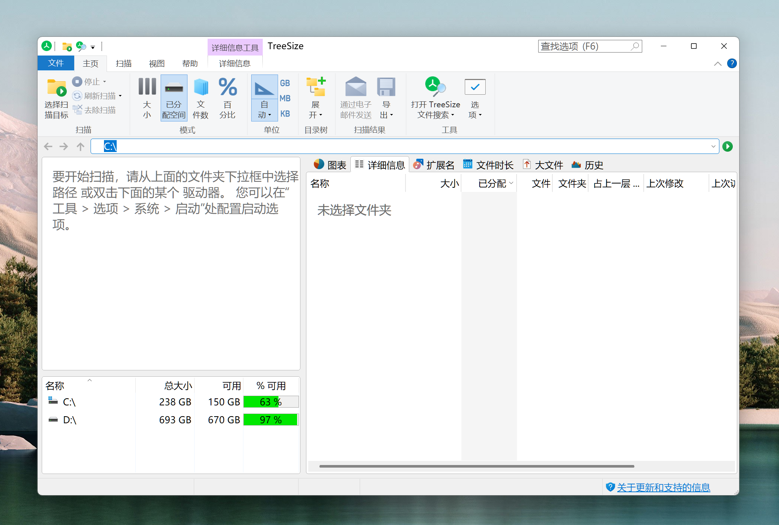
Task: Switch to Percent mode
Action: point(227,98)
